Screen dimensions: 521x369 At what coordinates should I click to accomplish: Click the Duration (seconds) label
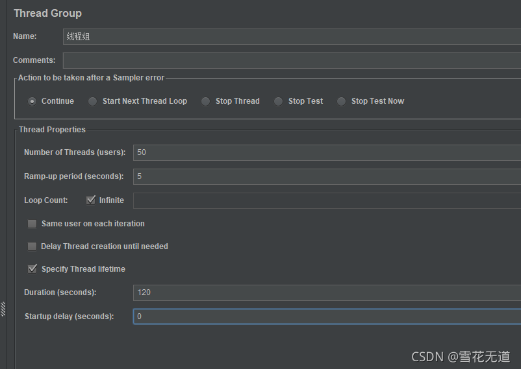click(60, 292)
